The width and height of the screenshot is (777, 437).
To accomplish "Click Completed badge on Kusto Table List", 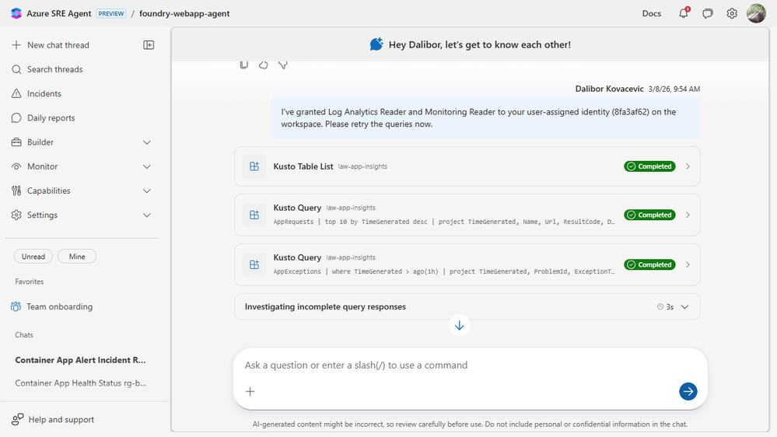I will pos(649,166).
